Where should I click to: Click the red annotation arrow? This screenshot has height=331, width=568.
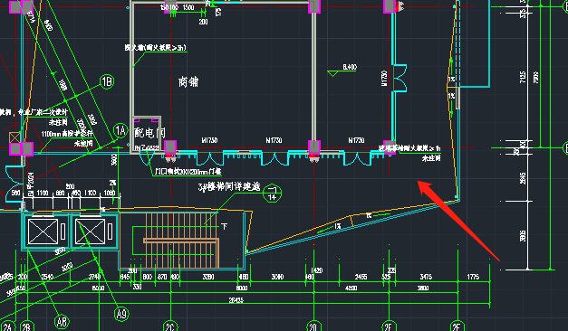pyautogui.click(x=458, y=221)
